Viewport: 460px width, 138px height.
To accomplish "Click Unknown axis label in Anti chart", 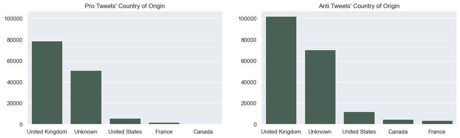I will (x=320, y=132).
